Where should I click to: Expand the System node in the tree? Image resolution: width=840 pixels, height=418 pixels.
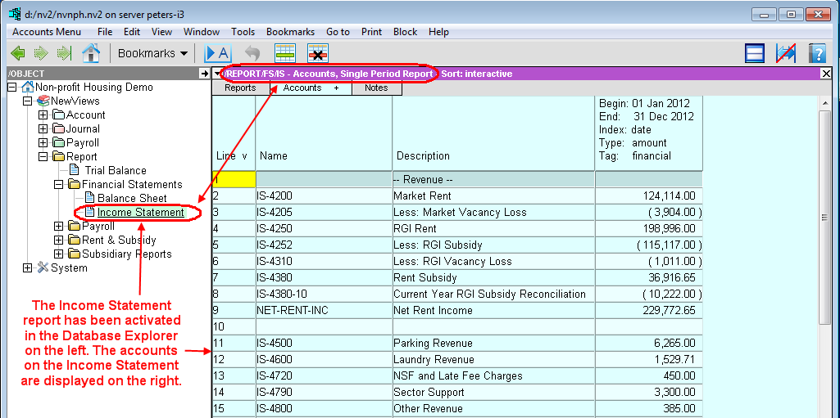point(28,268)
